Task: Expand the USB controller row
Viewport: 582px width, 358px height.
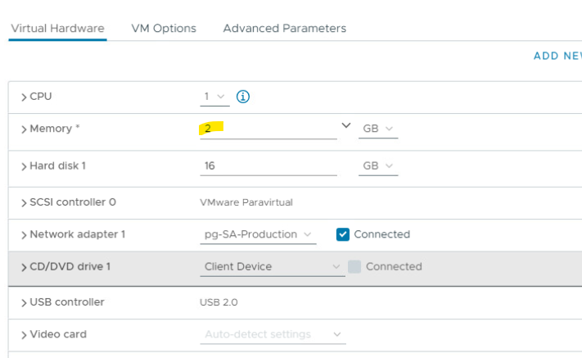Action: coord(25,302)
